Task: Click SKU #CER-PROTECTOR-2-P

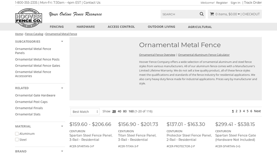Action: (181, 146)
